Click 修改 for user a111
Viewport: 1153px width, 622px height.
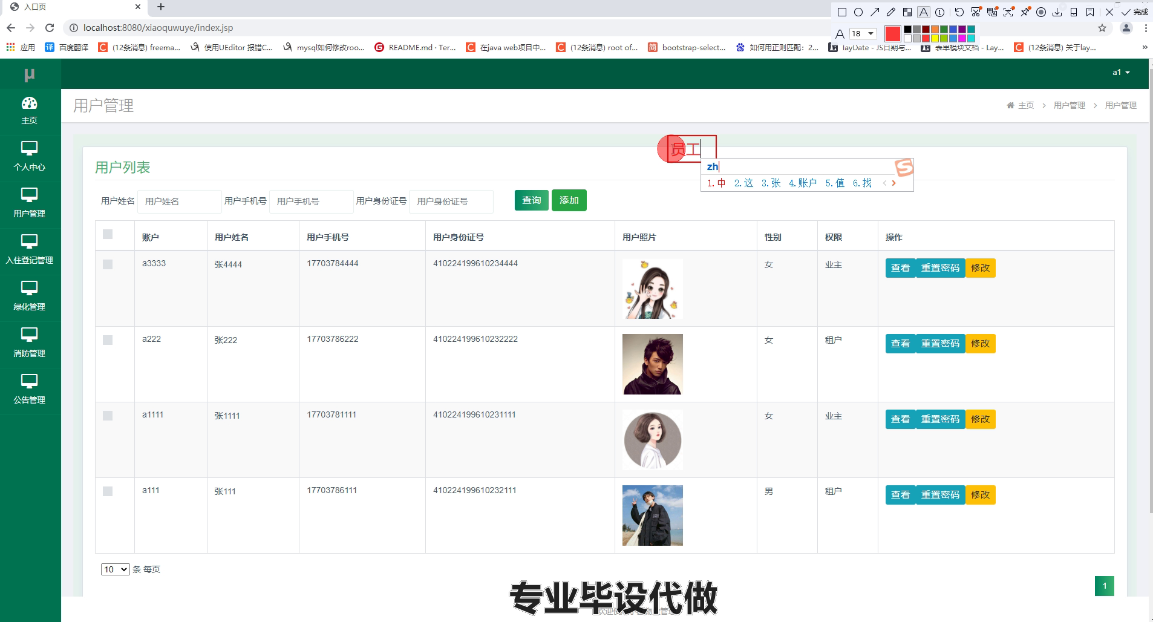981,495
